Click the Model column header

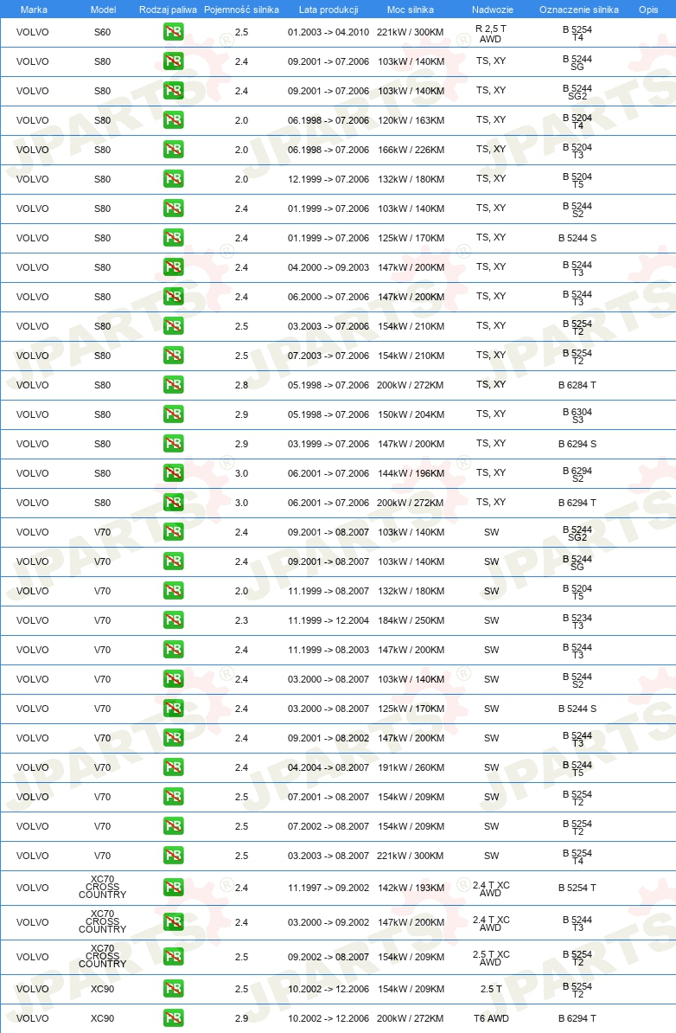pos(104,10)
